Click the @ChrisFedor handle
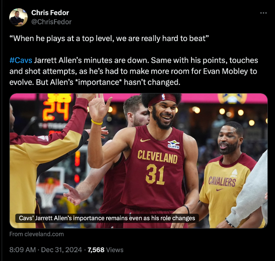This screenshot has width=275, height=261. 51,22
